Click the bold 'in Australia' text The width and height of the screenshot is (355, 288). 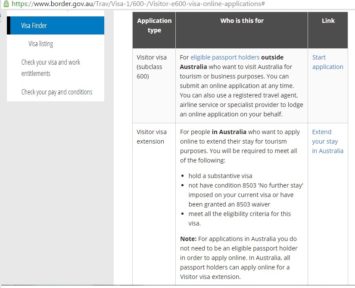point(229,132)
